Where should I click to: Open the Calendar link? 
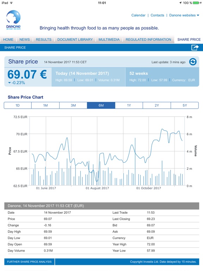(x=138, y=15)
